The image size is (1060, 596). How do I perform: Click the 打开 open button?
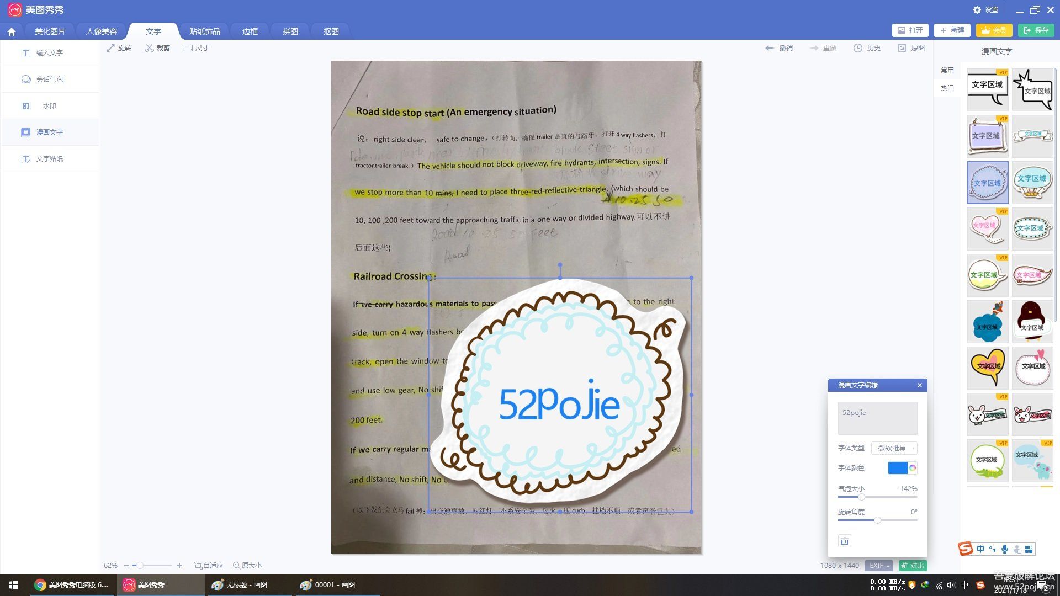coord(910,30)
